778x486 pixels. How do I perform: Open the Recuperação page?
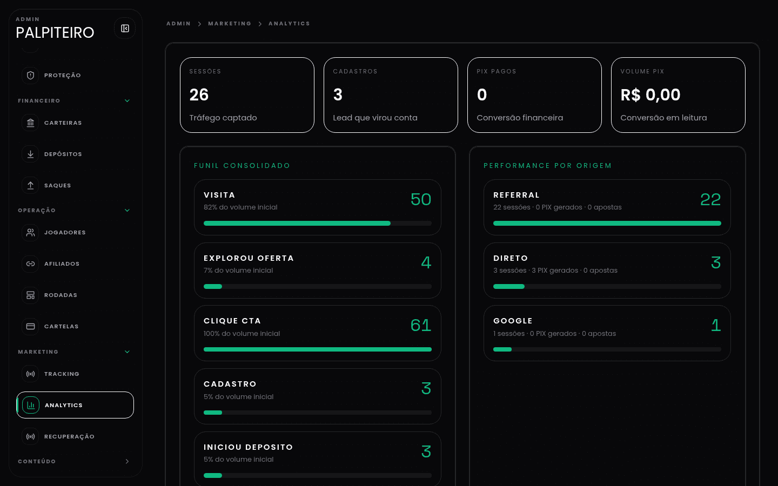pos(69,436)
